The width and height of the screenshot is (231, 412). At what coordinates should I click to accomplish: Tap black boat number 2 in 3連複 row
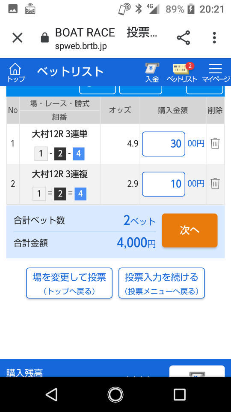click(x=60, y=194)
